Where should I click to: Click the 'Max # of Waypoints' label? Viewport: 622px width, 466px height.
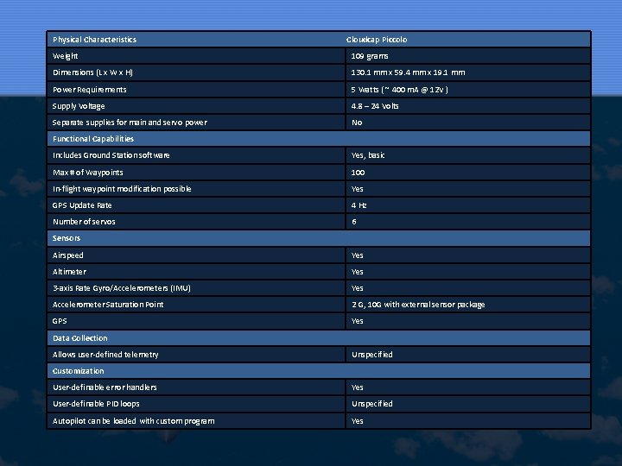(87, 173)
